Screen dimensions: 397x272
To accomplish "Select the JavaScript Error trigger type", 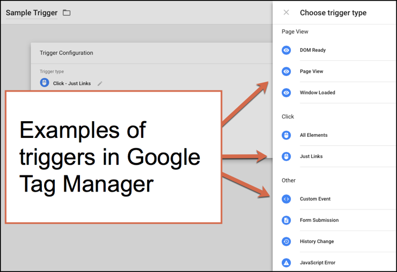I will pos(335,263).
